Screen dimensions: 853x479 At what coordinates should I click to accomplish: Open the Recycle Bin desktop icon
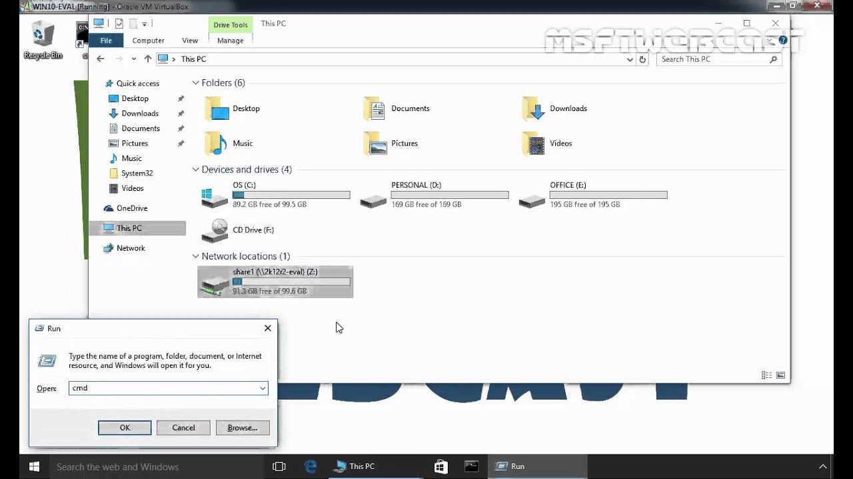click(43, 40)
